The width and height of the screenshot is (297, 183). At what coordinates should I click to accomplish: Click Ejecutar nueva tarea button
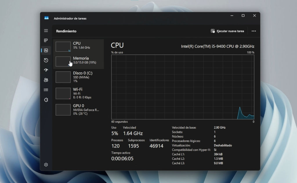227,31
